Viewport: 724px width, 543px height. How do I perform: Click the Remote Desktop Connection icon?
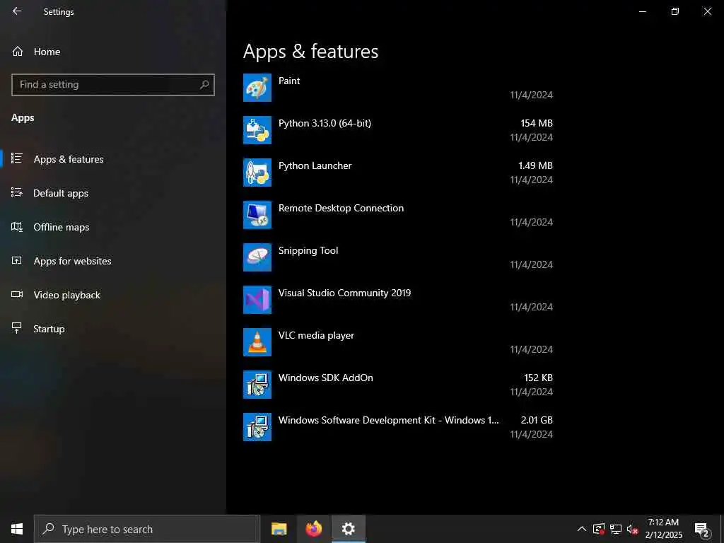point(257,215)
